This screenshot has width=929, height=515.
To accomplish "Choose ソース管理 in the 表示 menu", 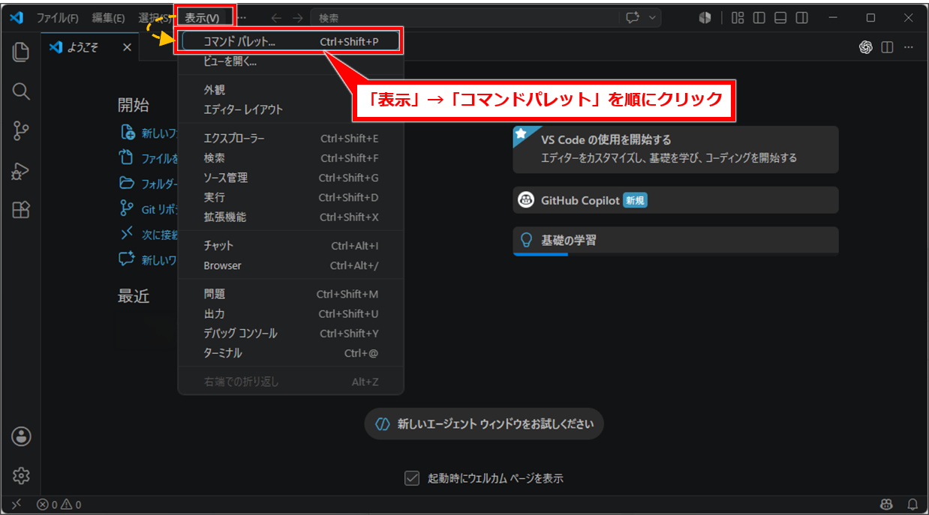I will [x=290, y=178].
